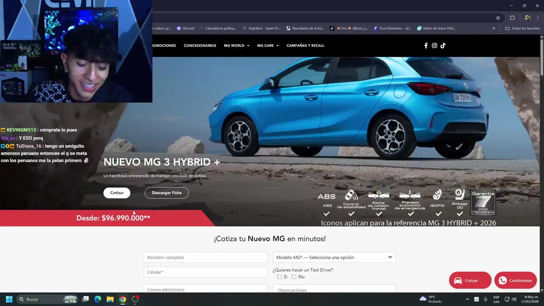This screenshot has height=306, width=544.
Task: Expand the Modelo MG selection dropdown
Action: click(334, 257)
